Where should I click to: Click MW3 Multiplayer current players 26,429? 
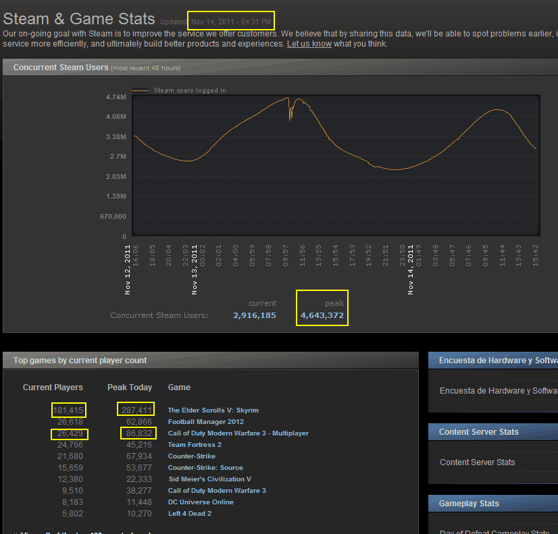(70, 433)
